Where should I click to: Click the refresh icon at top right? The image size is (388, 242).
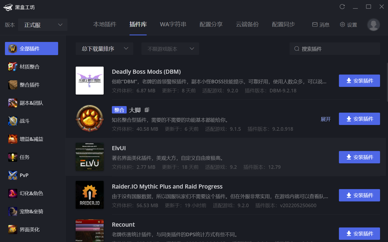click(342, 6)
